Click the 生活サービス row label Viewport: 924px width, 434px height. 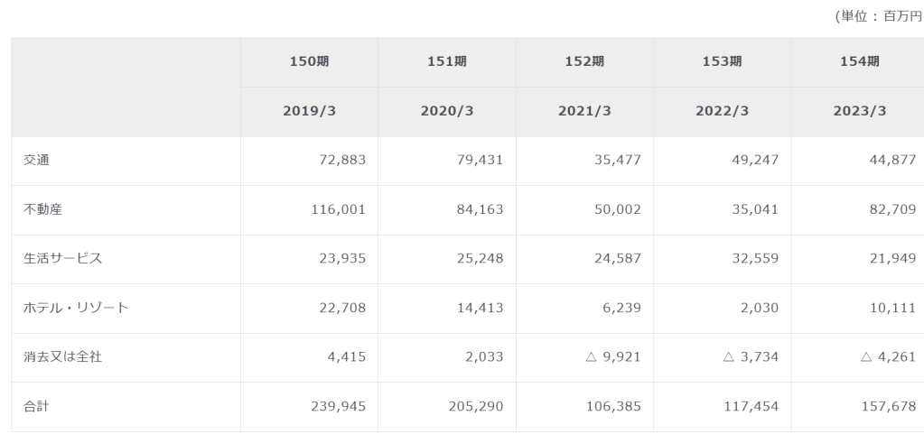click(62, 258)
